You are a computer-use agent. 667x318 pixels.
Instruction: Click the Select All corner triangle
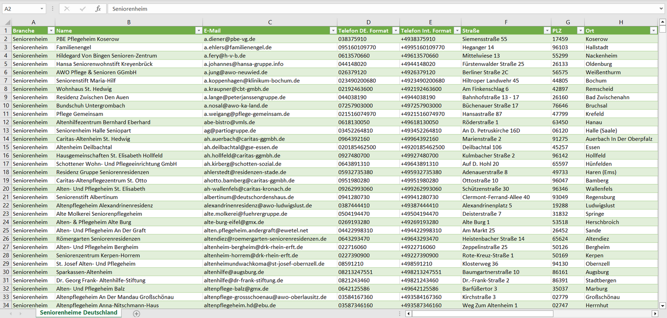point(7,22)
